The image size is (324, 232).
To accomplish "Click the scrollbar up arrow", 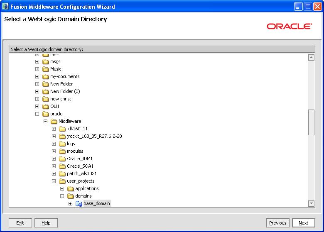I will pyautogui.click(x=311, y=57).
